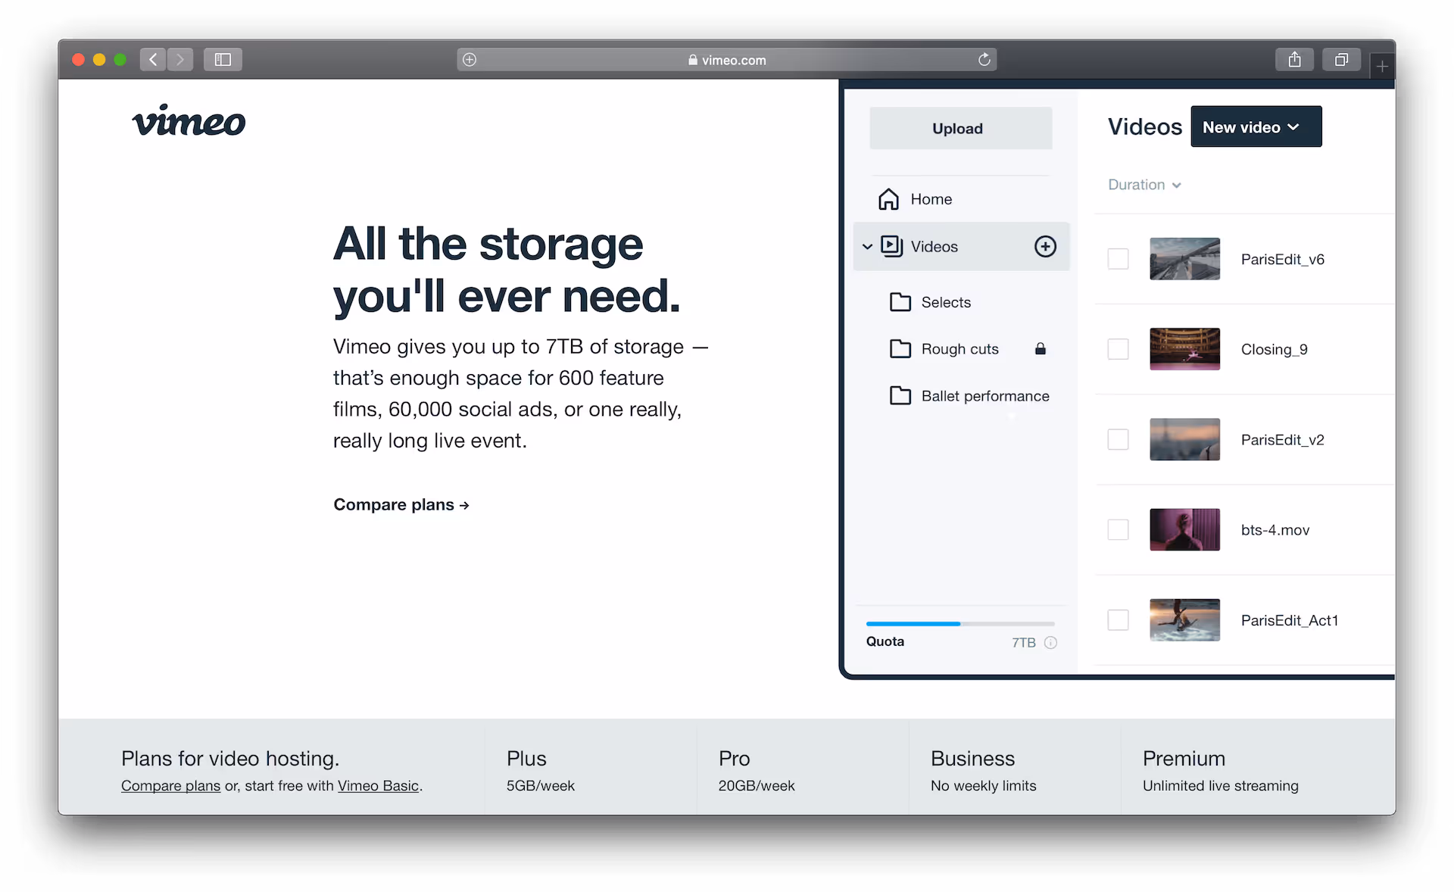
Task: Click the Vimeo logo
Action: tap(189, 121)
